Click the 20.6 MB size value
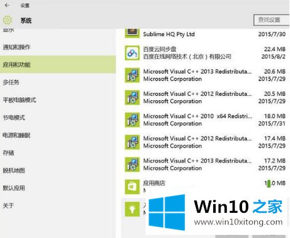The height and width of the screenshot is (238, 290). tap(275, 71)
